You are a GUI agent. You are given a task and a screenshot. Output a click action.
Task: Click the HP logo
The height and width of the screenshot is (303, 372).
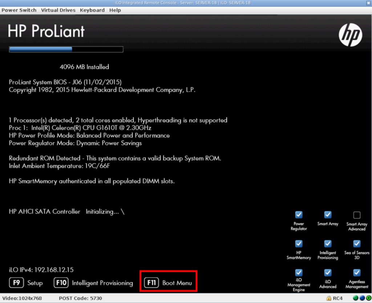tap(351, 35)
